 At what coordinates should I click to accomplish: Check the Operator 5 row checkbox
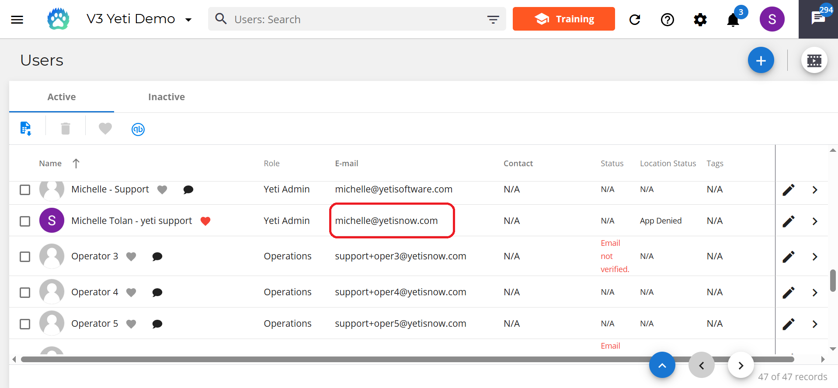[x=25, y=324]
